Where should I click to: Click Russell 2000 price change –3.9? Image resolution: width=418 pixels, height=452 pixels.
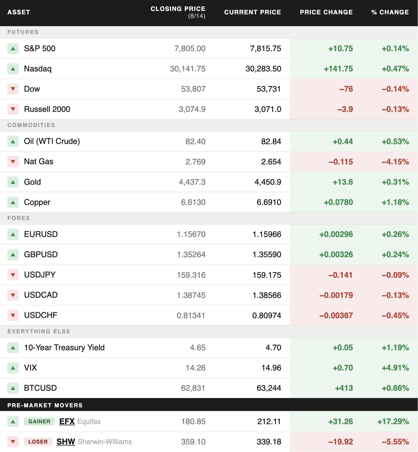point(345,109)
